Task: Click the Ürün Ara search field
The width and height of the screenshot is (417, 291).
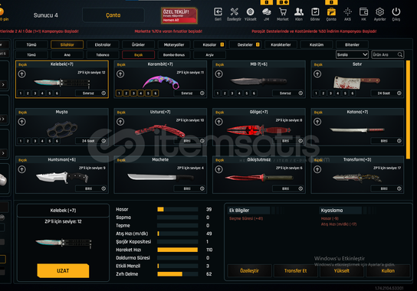Action: pos(388,54)
